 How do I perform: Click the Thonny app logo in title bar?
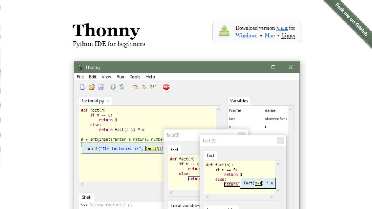coord(80,67)
